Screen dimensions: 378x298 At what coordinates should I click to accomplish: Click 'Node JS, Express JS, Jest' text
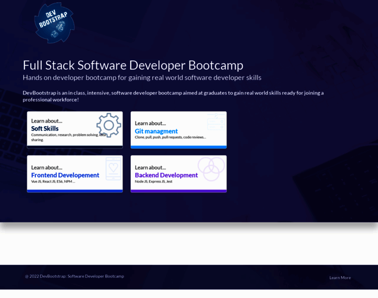[x=154, y=181]
